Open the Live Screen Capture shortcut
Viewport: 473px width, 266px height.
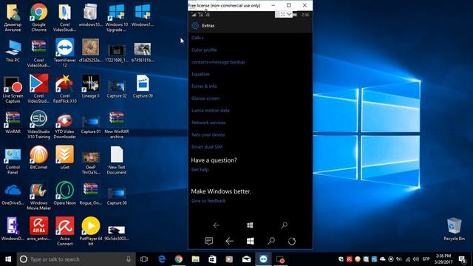tap(13, 89)
